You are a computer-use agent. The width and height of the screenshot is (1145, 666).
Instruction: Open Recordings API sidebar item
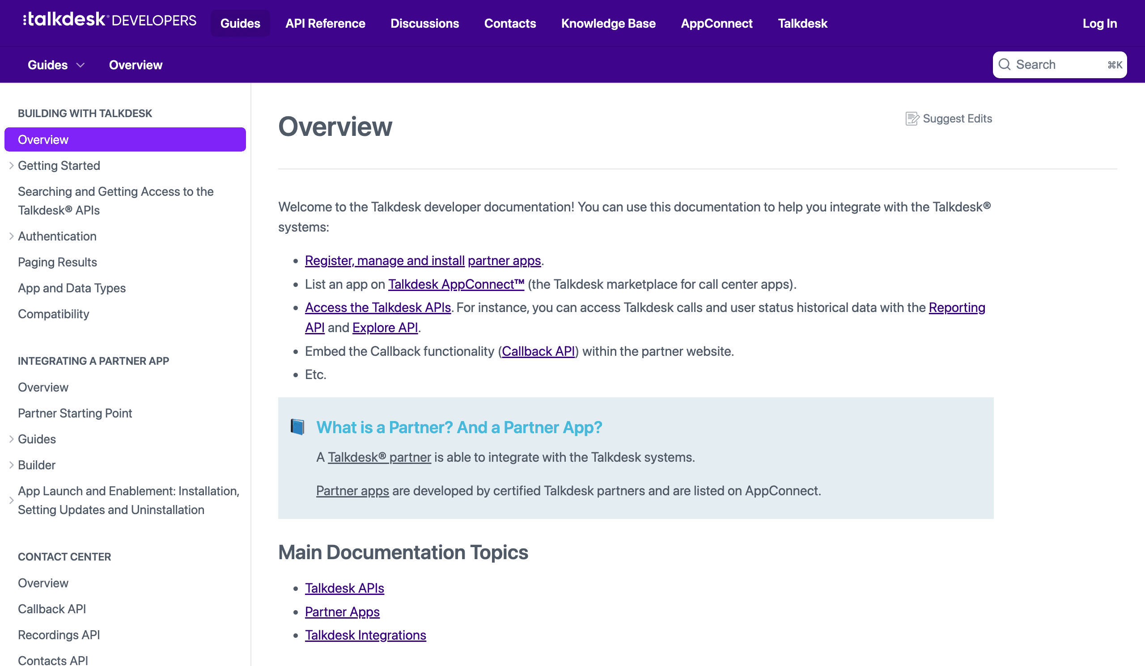pyautogui.click(x=59, y=635)
